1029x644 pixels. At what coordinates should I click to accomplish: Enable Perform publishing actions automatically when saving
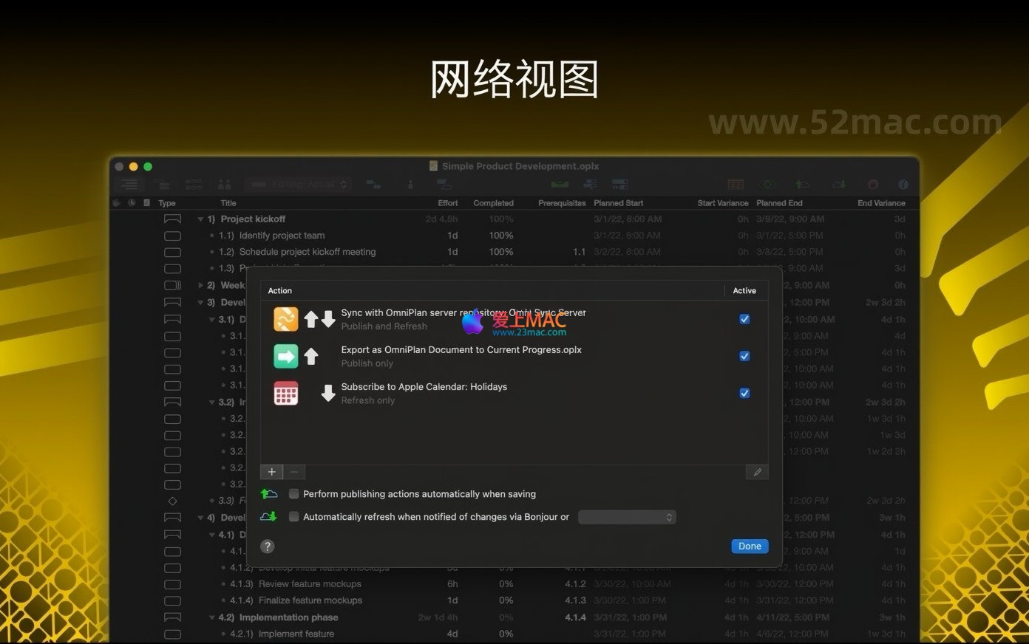[294, 494]
